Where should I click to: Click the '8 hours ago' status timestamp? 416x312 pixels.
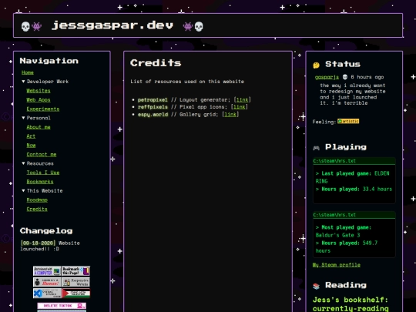point(367,77)
